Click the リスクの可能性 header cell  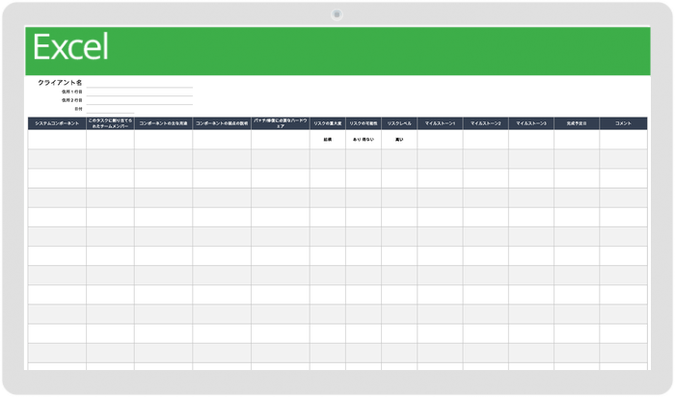coord(364,123)
